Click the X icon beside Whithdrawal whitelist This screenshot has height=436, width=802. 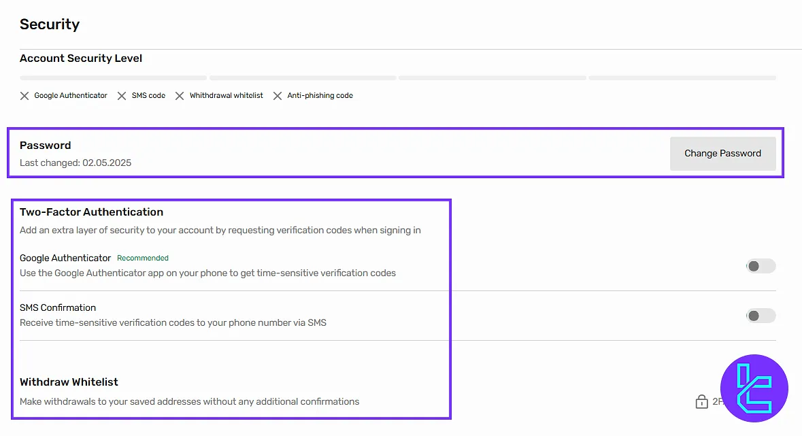[x=180, y=96]
